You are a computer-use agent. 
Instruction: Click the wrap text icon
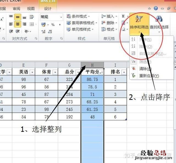point(32,17)
